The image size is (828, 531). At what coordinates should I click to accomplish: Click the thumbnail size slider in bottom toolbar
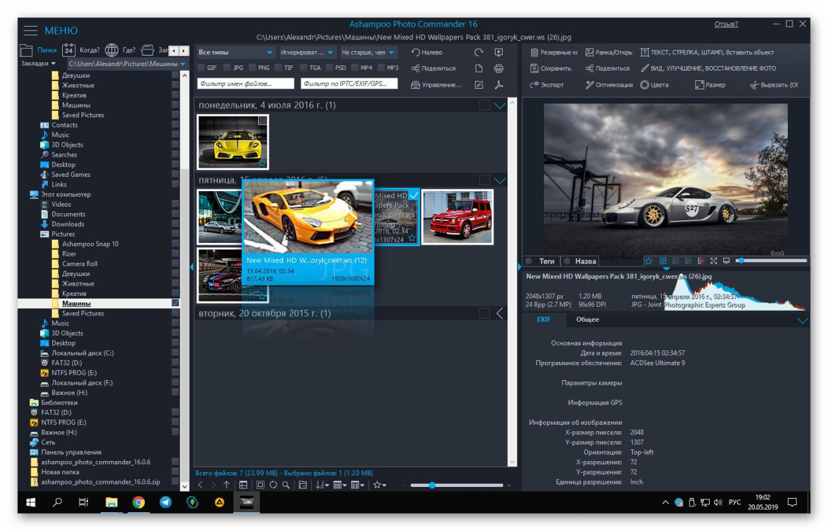point(431,485)
